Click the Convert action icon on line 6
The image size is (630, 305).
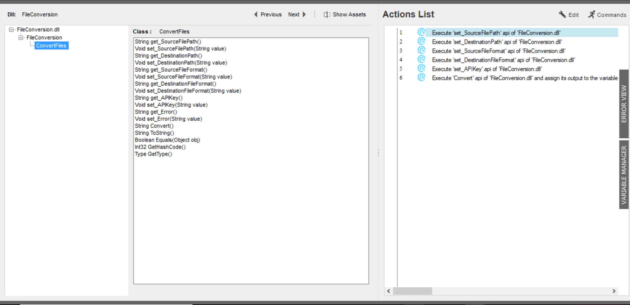pos(421,78)
